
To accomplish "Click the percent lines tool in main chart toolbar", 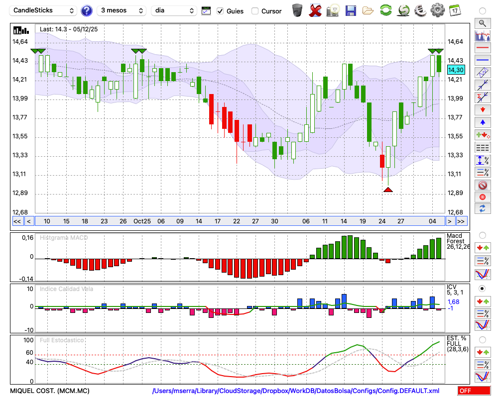I will coord(483,172).
